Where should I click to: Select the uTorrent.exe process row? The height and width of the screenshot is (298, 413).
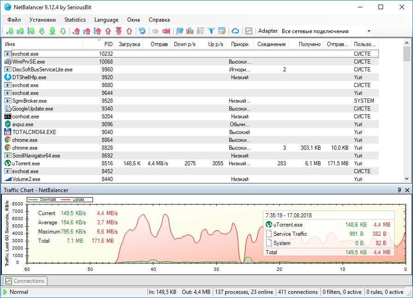coord(192,164)
